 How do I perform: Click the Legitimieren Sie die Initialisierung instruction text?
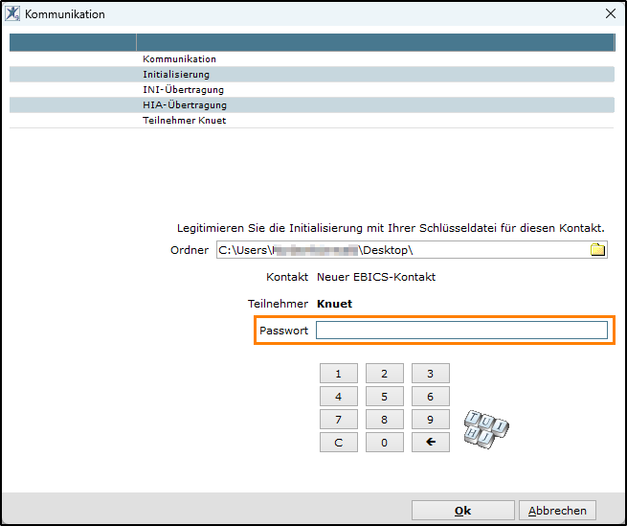coord(391,228)
